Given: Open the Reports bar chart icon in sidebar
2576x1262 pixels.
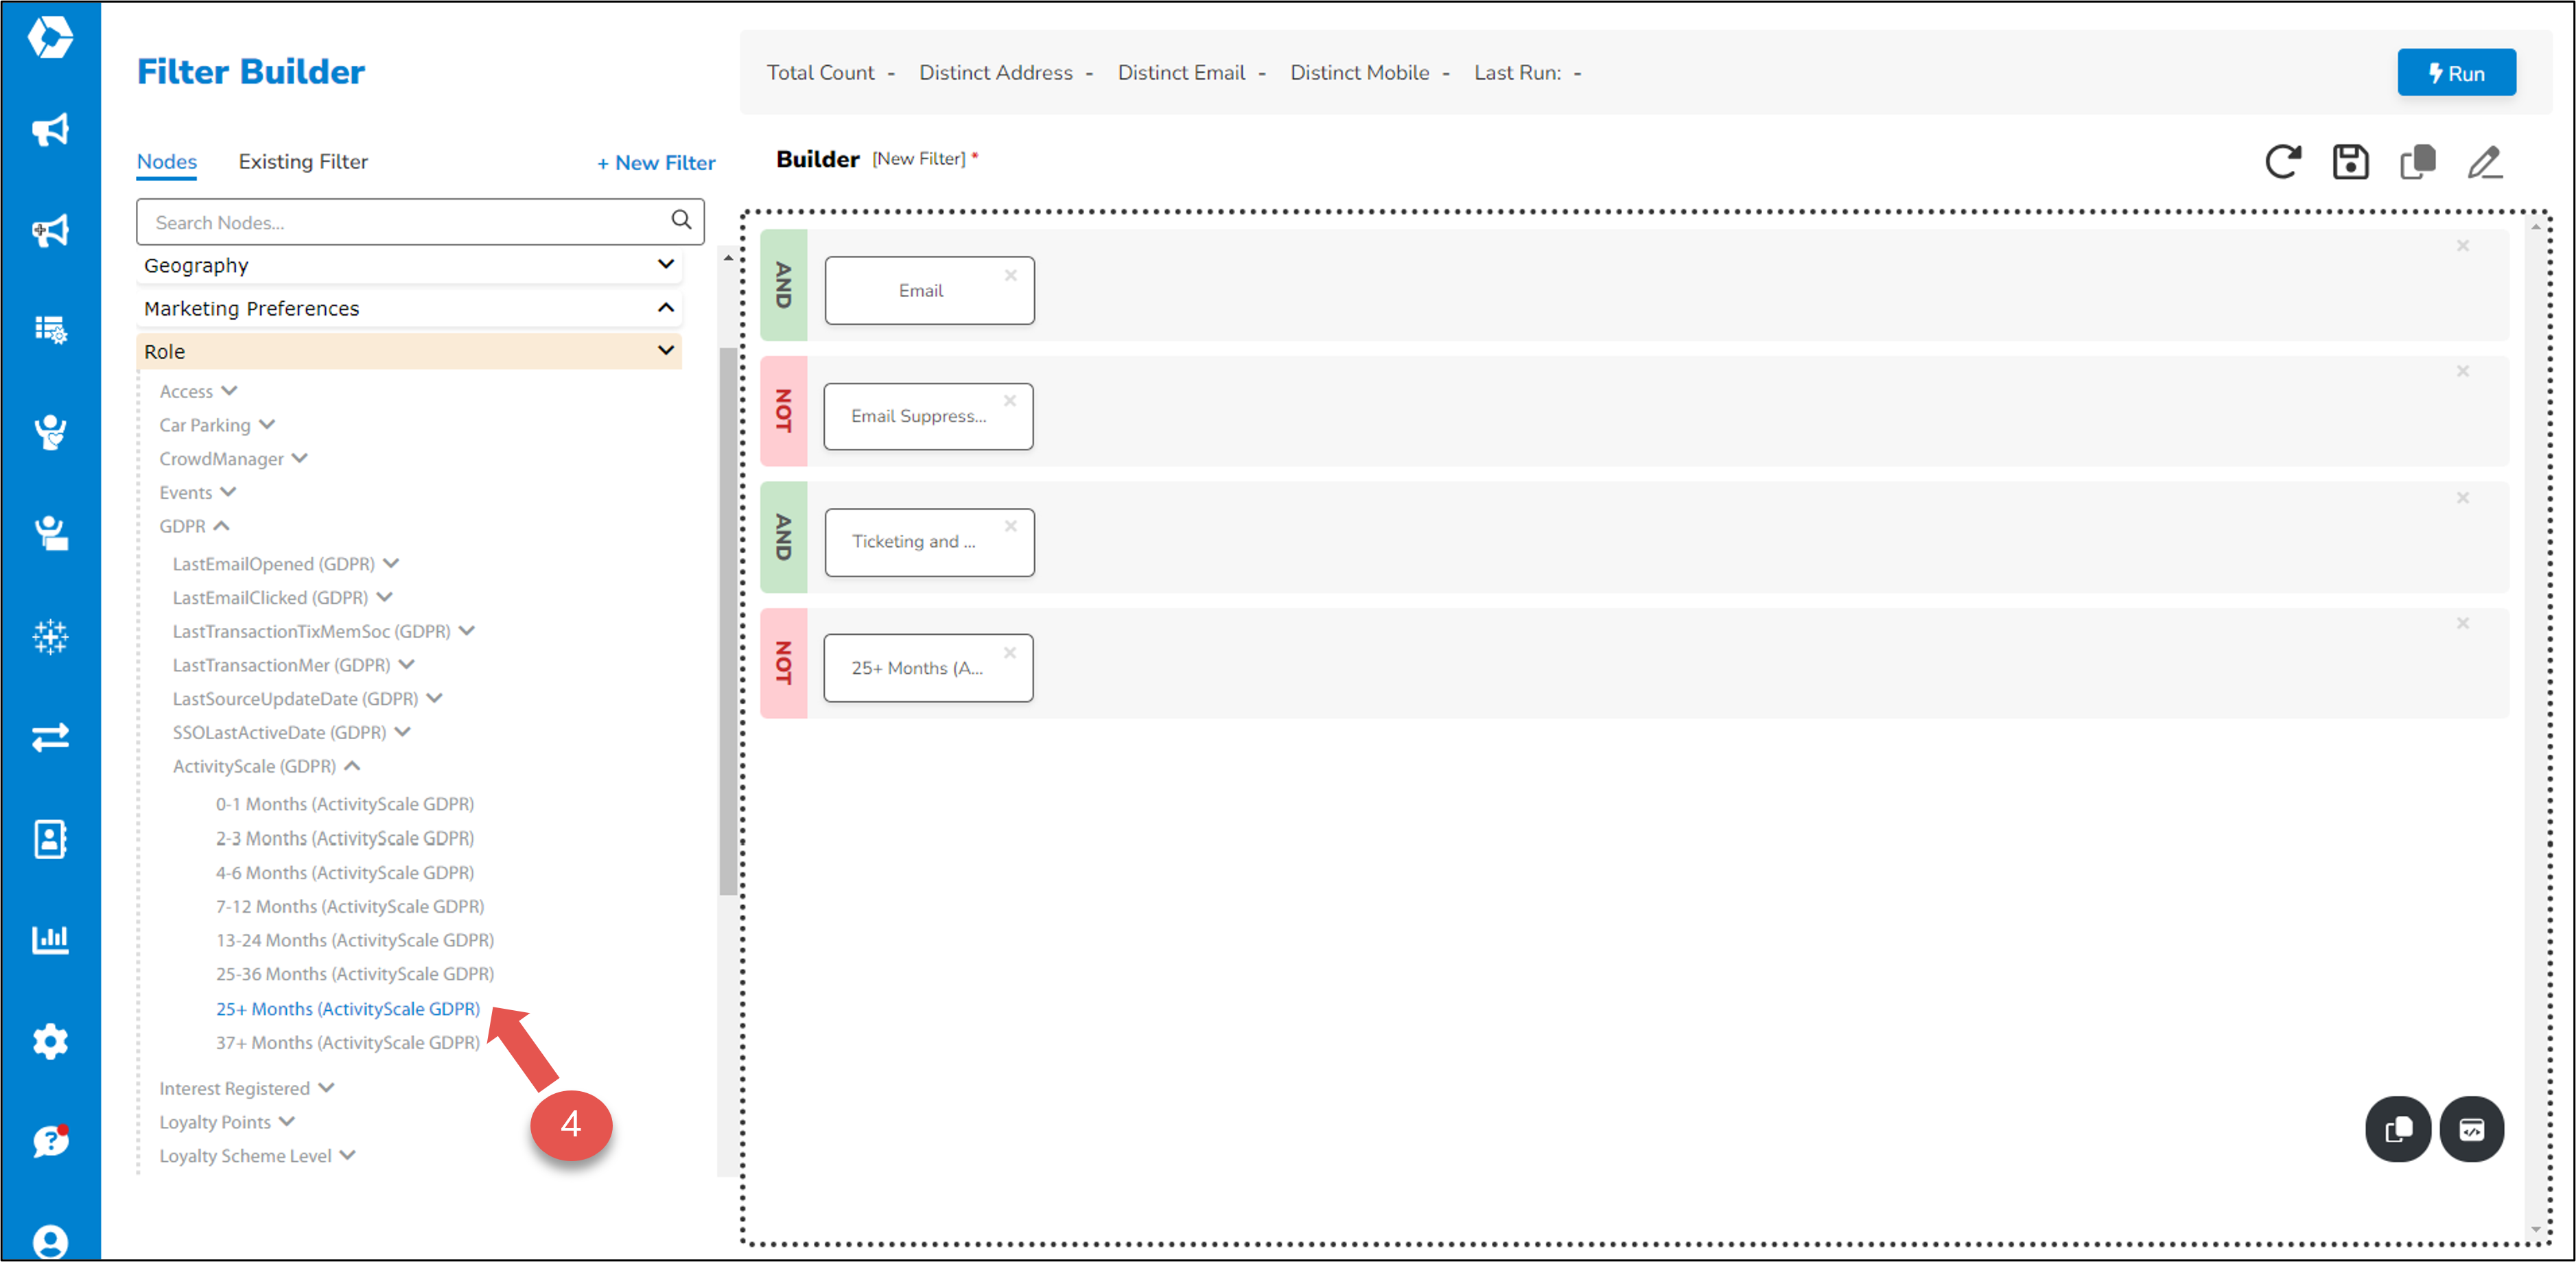Looking at the screenshot, I should tap(50, 939).
